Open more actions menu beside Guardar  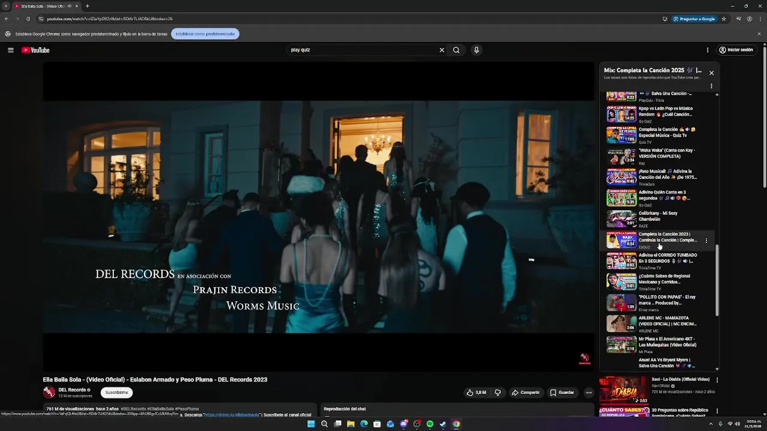pos(589,393)
